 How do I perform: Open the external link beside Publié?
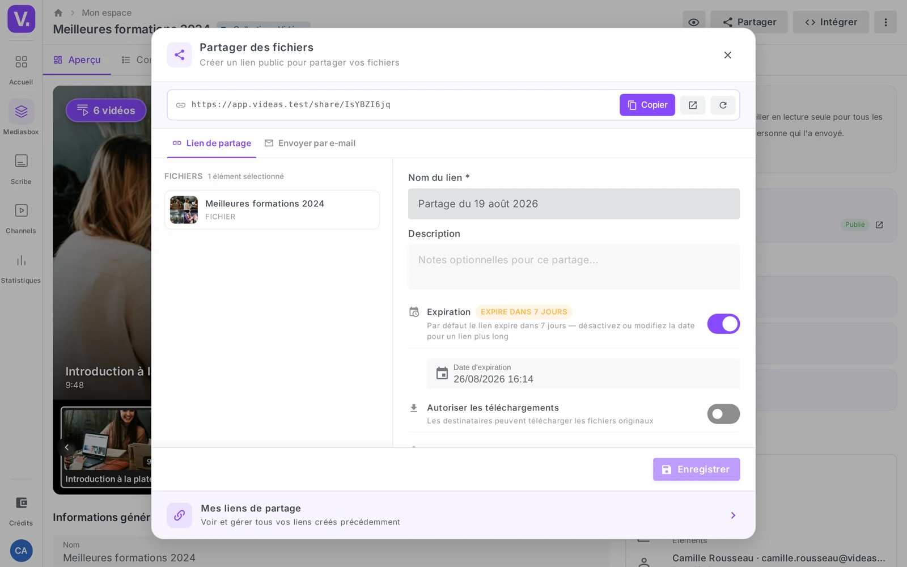pyautogui.click(x=879, y=225)
